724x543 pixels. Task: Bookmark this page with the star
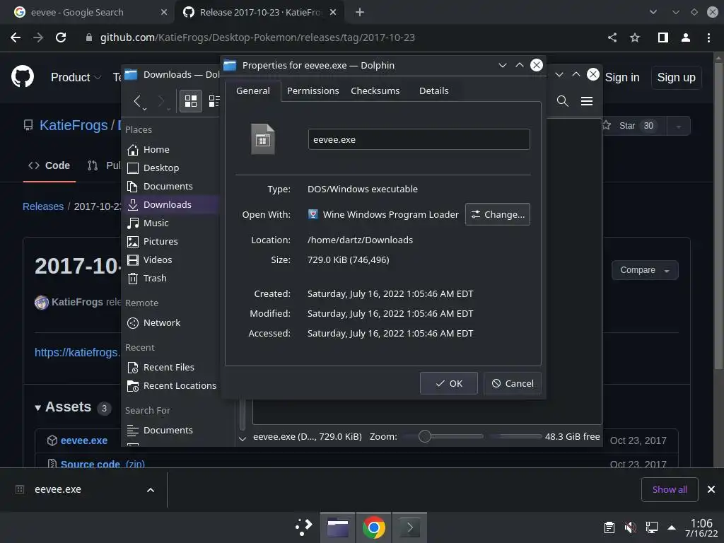click(635, 37)
